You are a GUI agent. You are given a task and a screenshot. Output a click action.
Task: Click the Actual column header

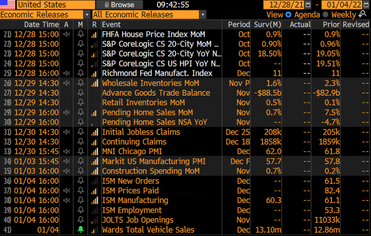coord(300,24)
